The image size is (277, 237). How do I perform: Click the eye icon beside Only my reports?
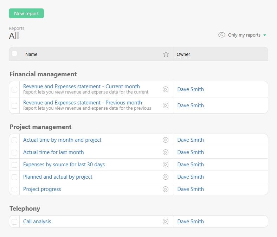point(221,35)
